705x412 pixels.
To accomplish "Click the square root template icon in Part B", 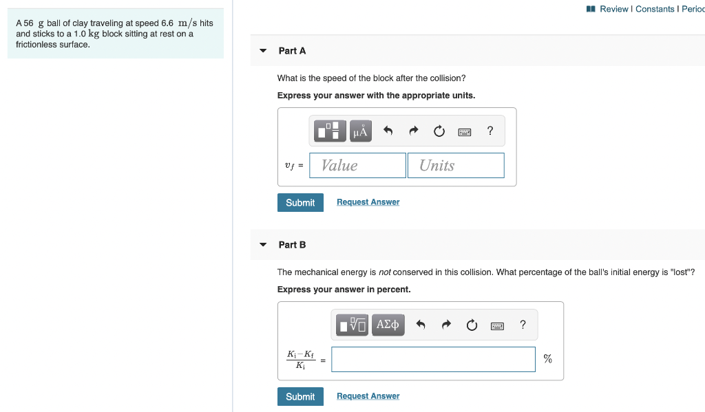I will tap(351, 325).
